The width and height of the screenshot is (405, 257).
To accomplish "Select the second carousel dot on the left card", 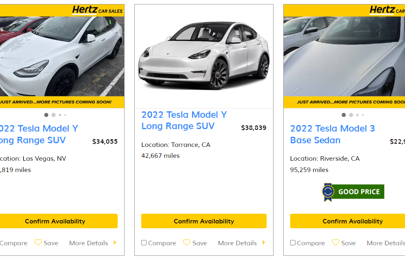I will tap(53, 115).
